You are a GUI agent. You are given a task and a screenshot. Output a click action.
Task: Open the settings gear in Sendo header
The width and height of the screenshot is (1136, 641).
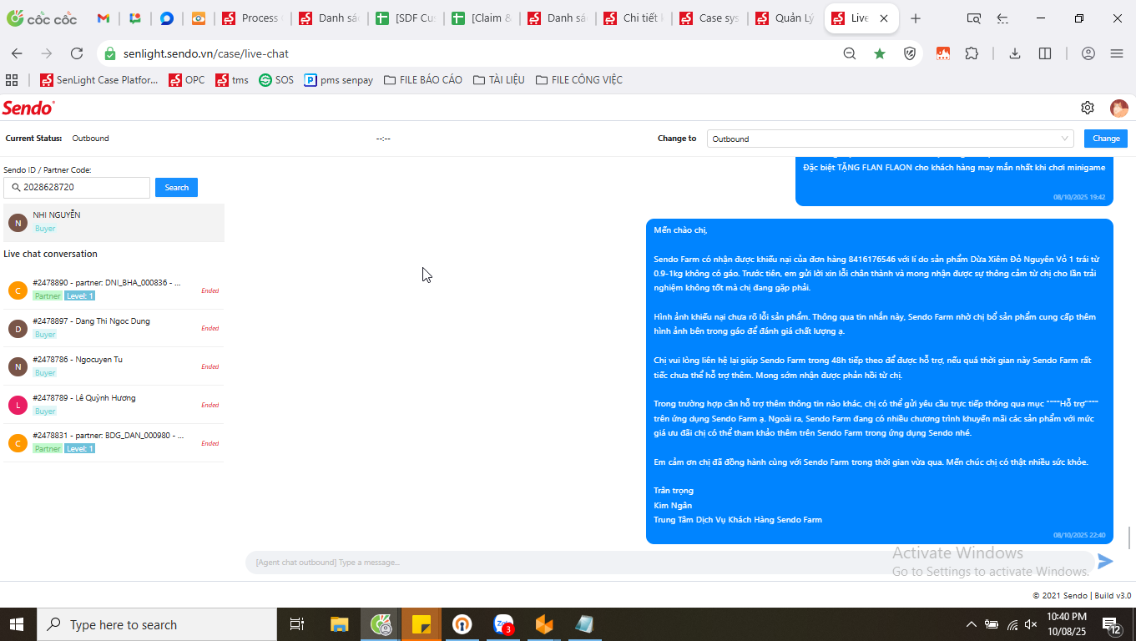pos(1087,108)
